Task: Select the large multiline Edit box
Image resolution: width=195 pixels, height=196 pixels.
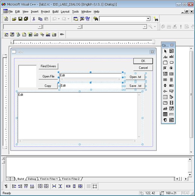Action: (80, 118)
